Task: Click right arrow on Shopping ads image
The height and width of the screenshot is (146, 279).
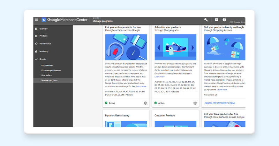Action: [x=193, y=47]
